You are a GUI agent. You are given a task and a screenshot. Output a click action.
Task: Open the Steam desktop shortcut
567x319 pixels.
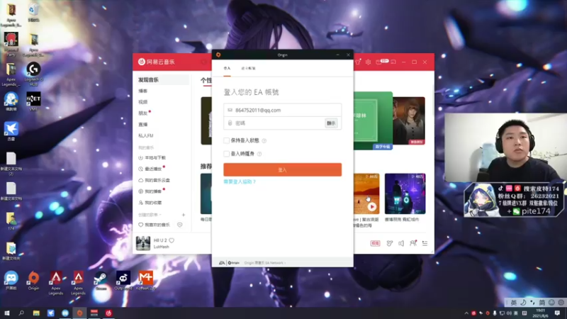click(101, 281)
